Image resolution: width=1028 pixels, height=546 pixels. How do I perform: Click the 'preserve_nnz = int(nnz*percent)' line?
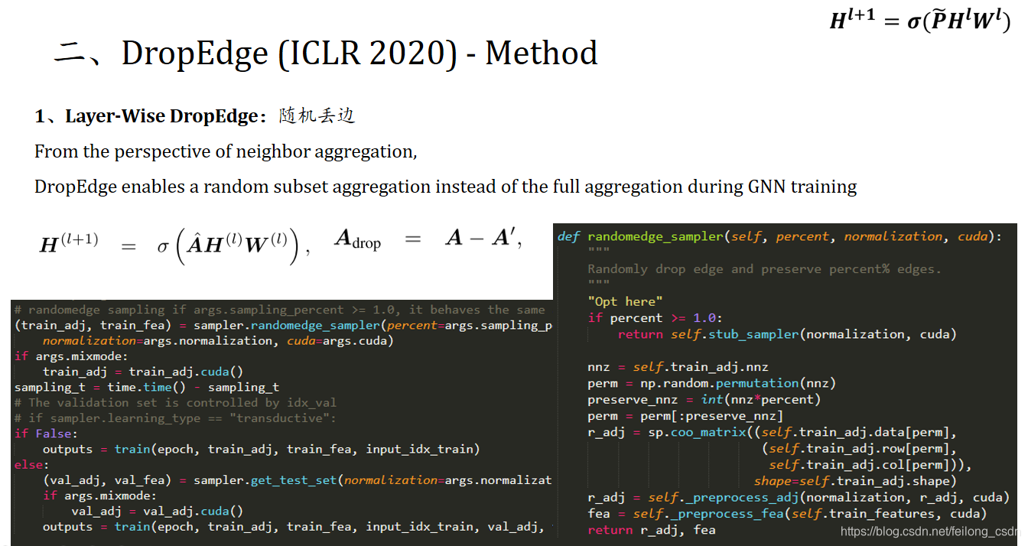click(704, 399)
